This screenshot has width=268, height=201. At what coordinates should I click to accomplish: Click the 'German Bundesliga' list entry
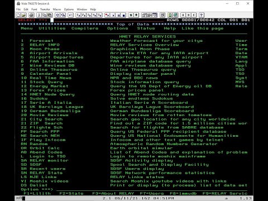[x=55, y=111]
